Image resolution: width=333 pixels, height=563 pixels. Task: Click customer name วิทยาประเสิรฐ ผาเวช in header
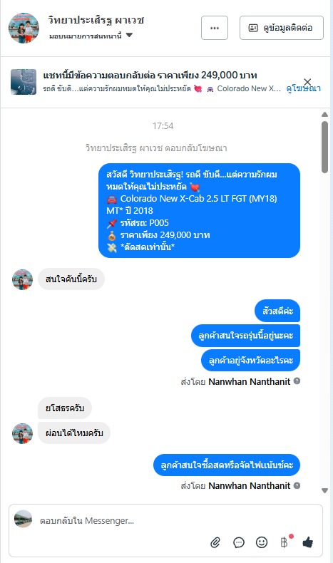(x=96, y=20)
